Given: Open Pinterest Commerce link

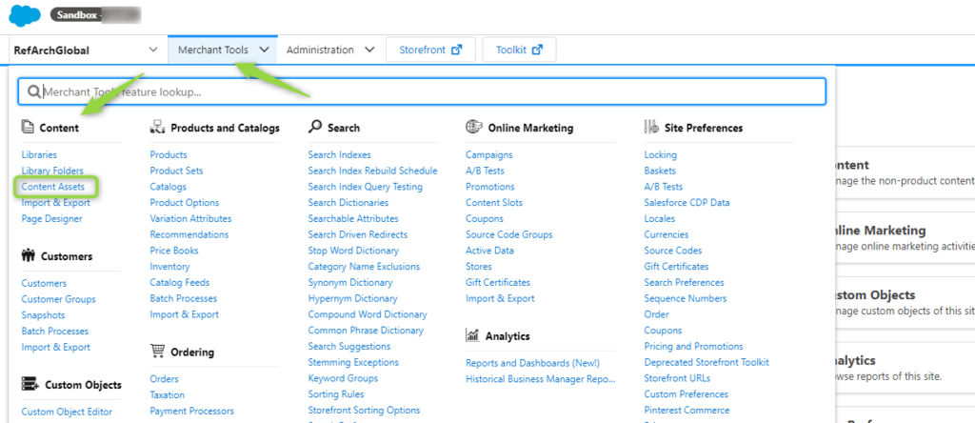Looking at the screenshot, I should click(x=687, y=411).
